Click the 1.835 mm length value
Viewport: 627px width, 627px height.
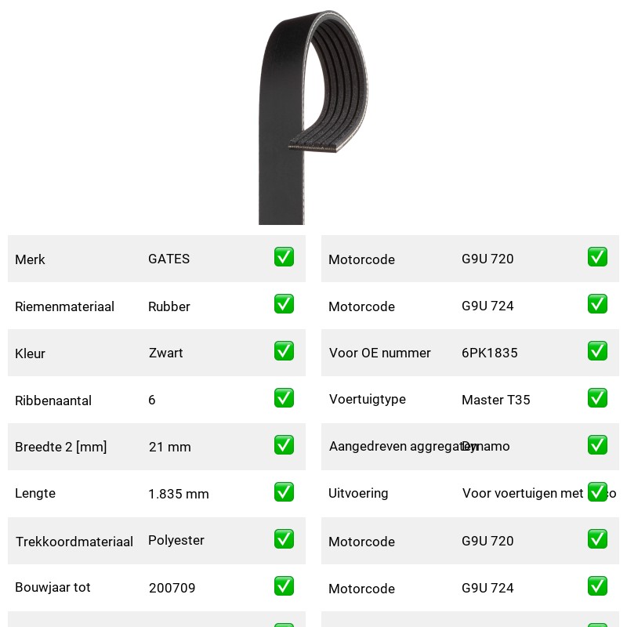(x=179, y=494)
